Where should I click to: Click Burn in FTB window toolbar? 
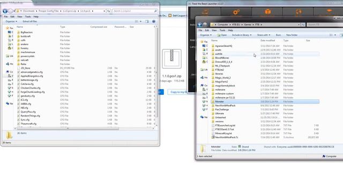click(x=278, y=35)
